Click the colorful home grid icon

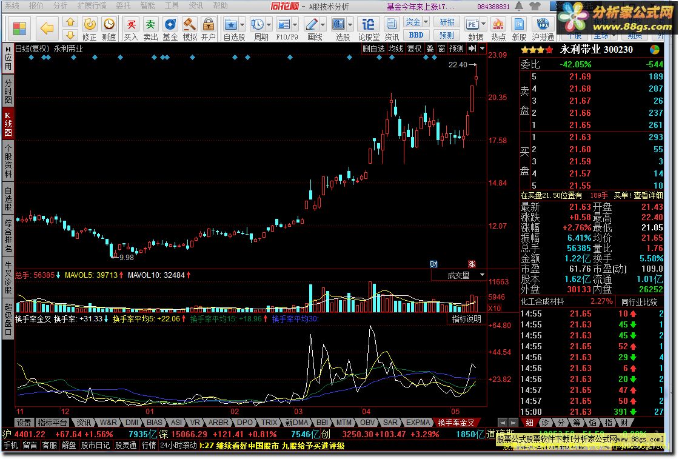(x=19, y=29)
